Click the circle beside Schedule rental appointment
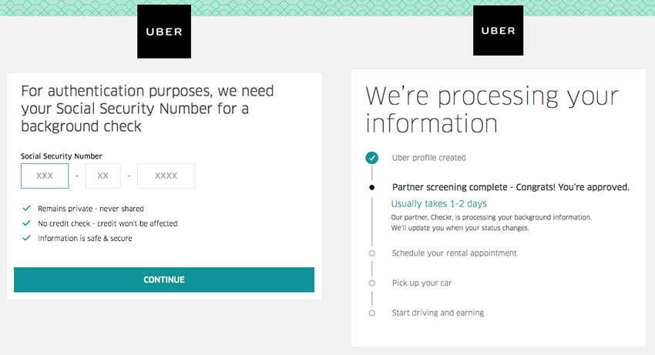 pyautogui.click(x=372, y=253)
